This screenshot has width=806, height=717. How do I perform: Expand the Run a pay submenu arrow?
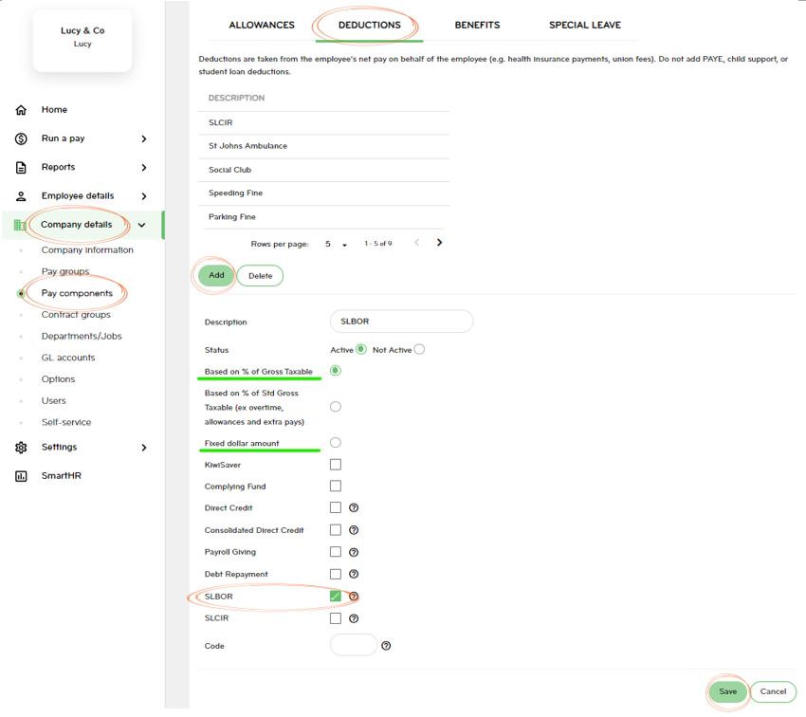coord(144,138)
